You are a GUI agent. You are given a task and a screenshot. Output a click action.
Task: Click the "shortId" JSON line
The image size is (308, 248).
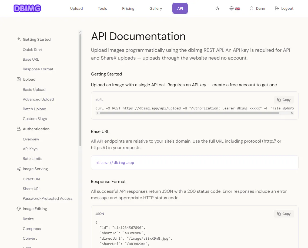[122, 233]
